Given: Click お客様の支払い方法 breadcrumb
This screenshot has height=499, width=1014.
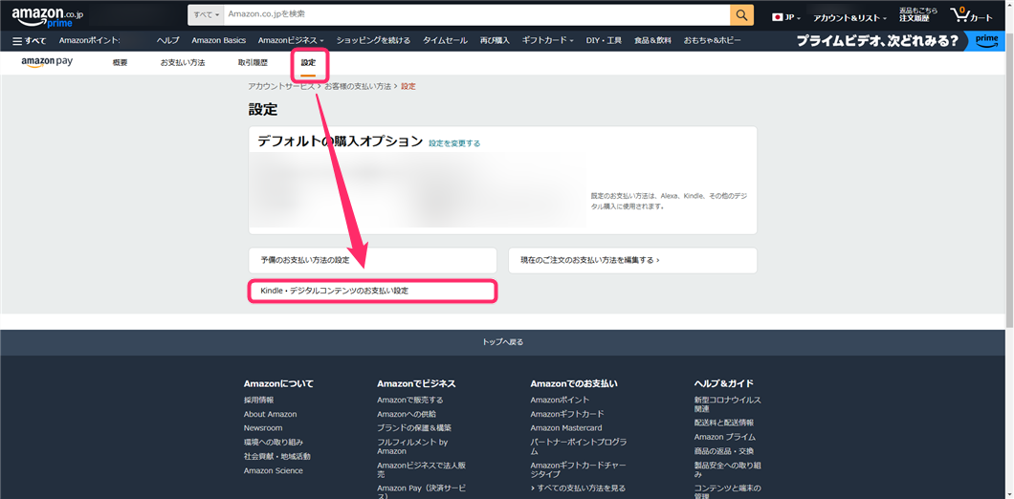Looking at the screenshot, I should click(358, 86).
